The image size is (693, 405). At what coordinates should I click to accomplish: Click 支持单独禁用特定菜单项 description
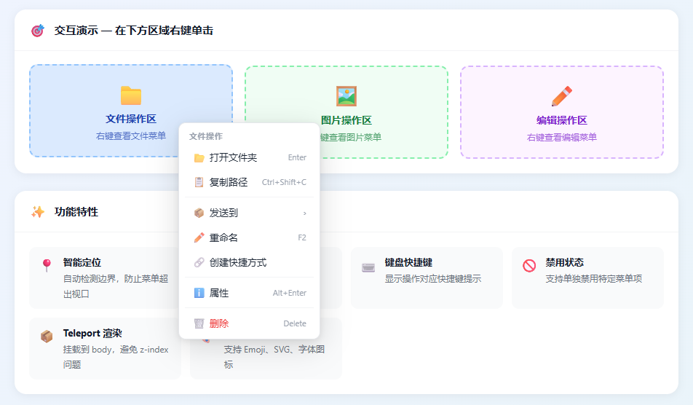[x=594, y=279]
